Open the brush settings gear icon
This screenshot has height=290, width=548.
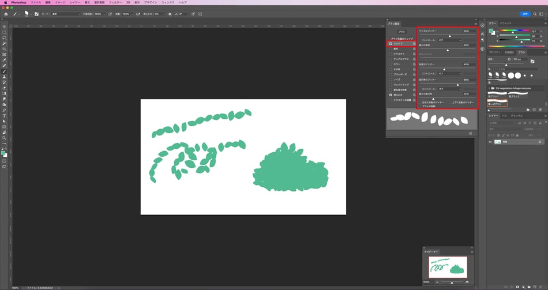(x=170, y=14)
